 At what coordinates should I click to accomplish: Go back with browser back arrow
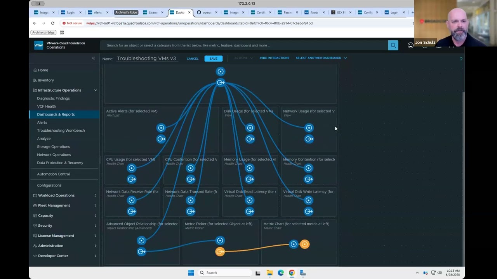click(x=35, y=23)
